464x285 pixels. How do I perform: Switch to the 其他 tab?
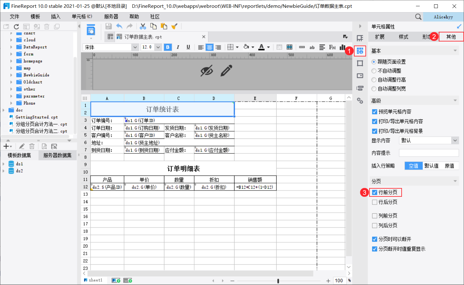[x=451, y=37]
